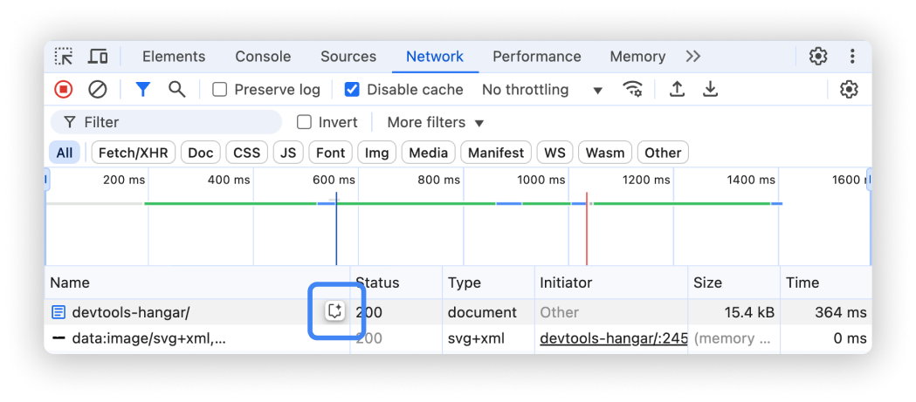Image resolution: width=916 pixels, height=402 pixels.
Task: Show more DevTools tabs chevron
Action: (x=693, y=57)
